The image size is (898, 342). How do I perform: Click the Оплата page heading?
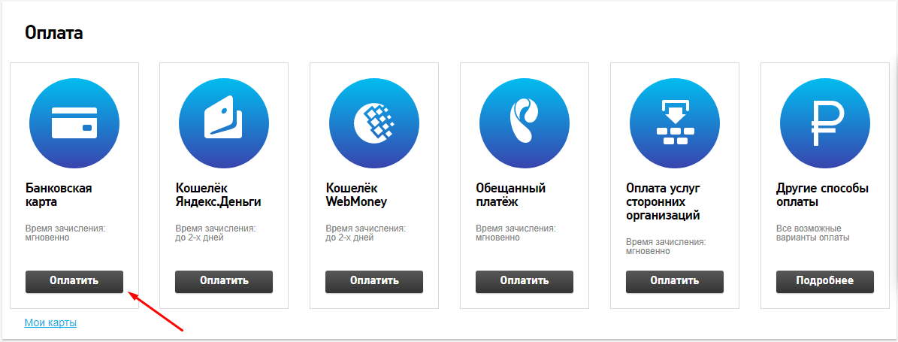54,32
